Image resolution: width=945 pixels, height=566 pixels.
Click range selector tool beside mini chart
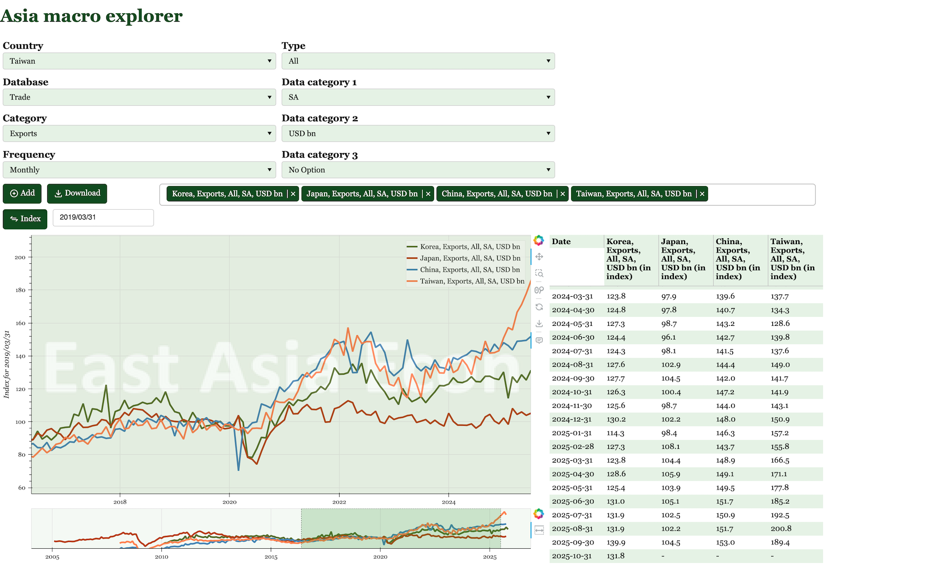click(539, 530)
